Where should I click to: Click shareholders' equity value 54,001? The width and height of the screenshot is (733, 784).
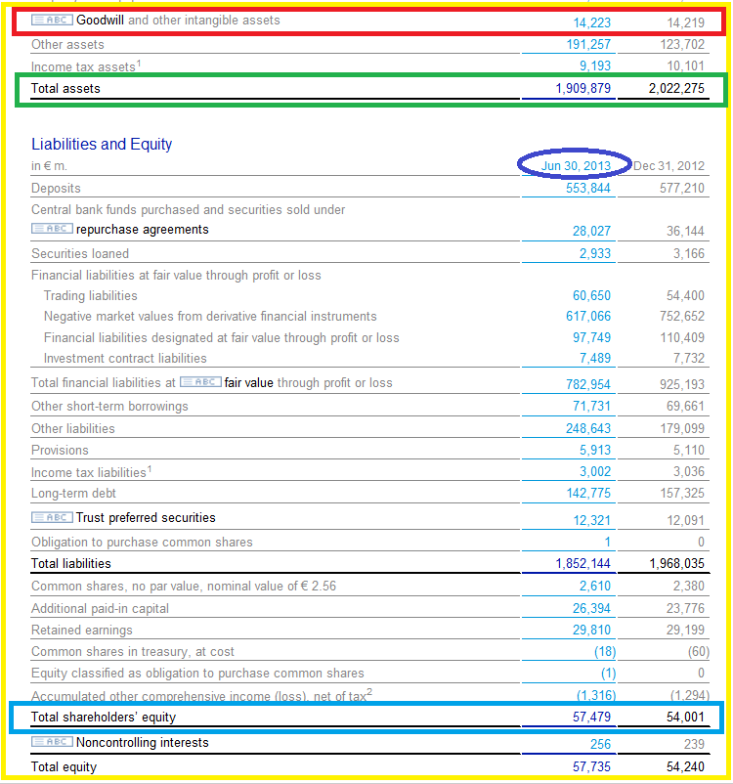coord(685,717)
